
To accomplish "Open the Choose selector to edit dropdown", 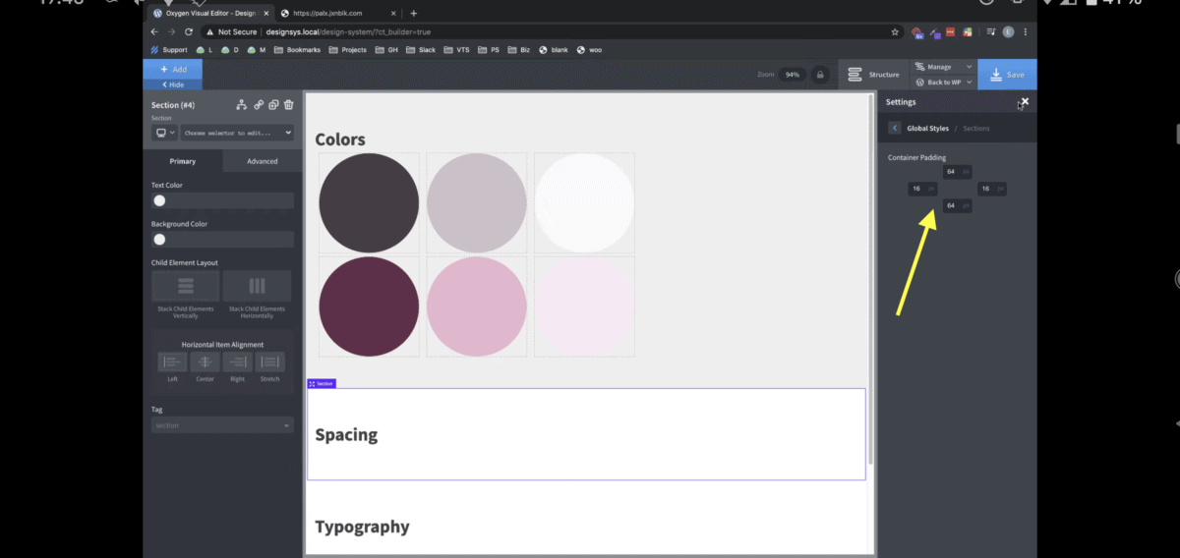I will pos(237,133).
